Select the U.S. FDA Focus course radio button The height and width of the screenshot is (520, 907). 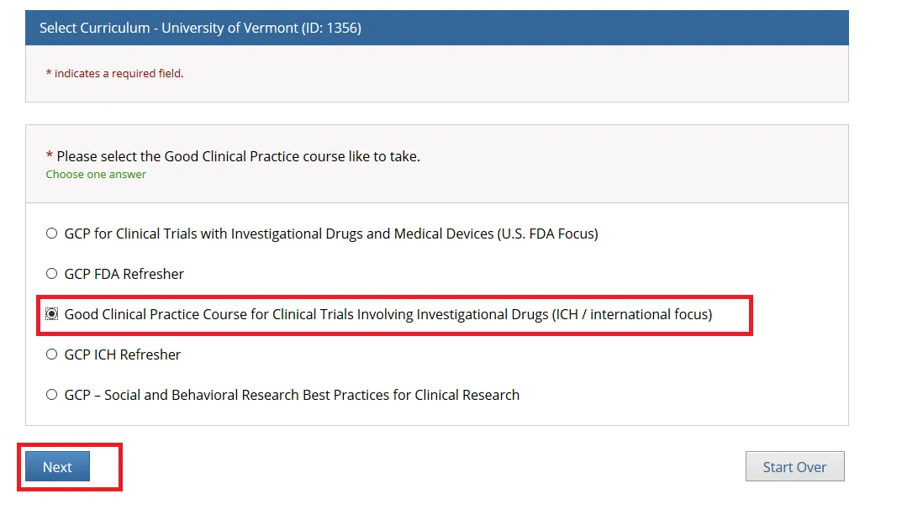(x=52, y=234)
